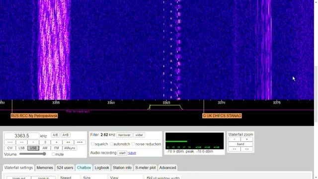
Task: Switch to AMsync mode
Action: (x=70, y=148)
